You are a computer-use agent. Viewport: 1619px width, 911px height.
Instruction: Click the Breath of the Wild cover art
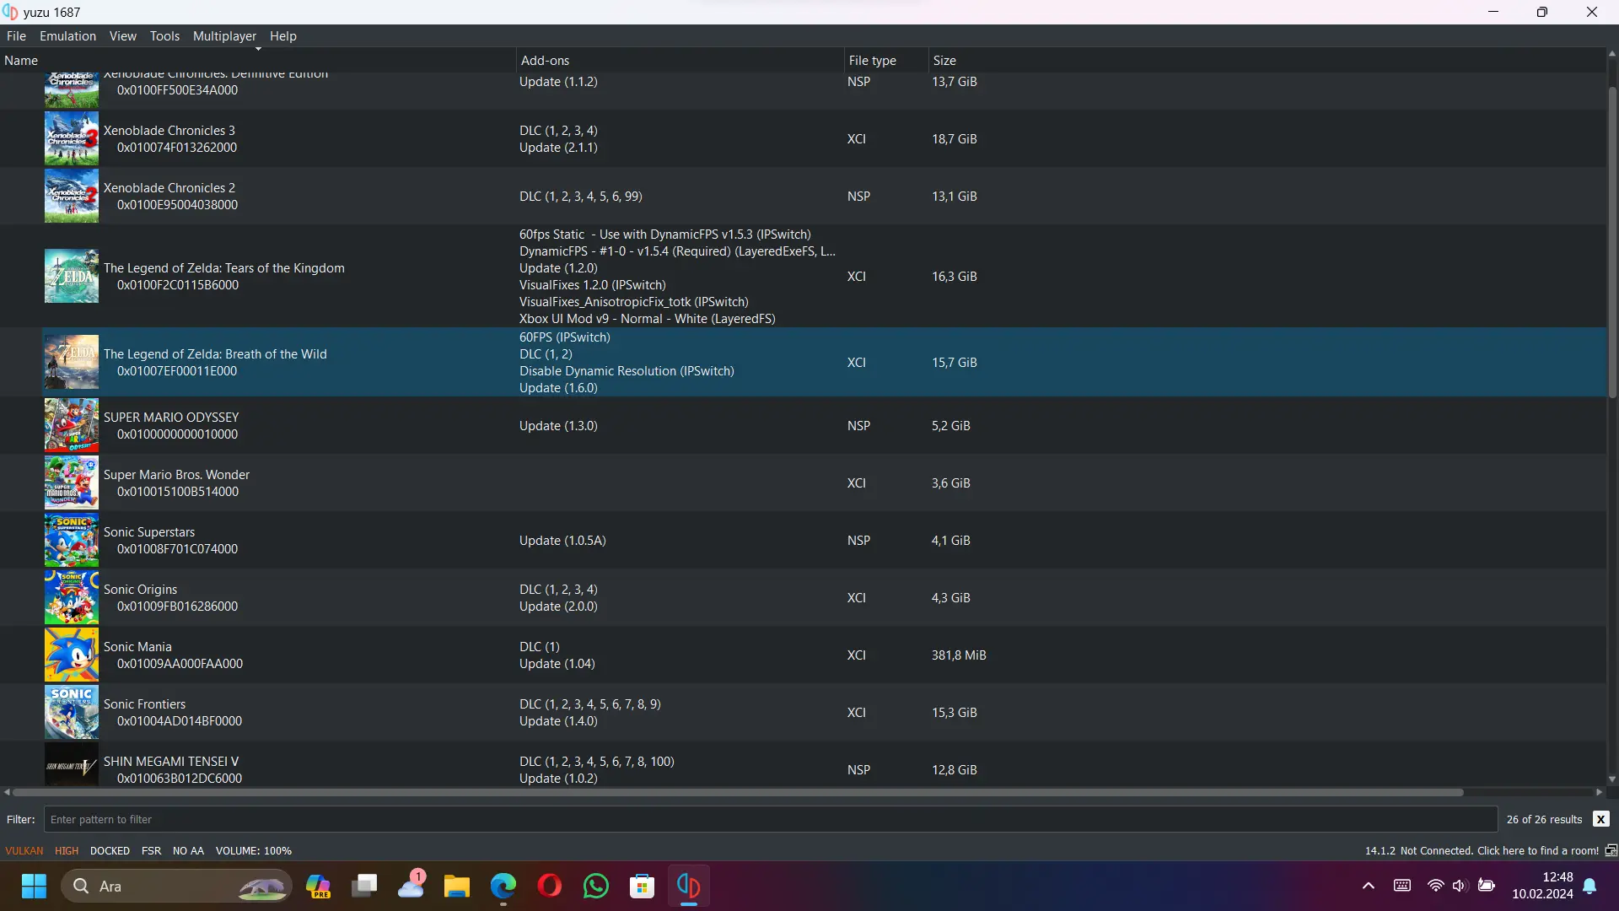[x=72, y=362]
